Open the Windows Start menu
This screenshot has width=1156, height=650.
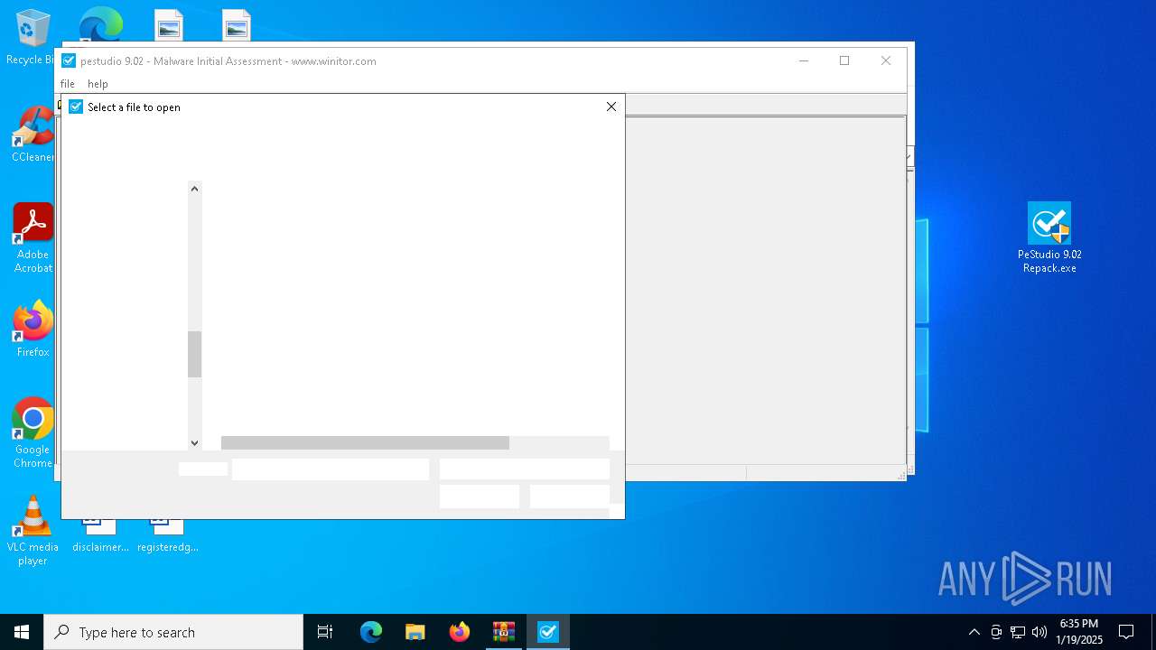tap(22, 632)
